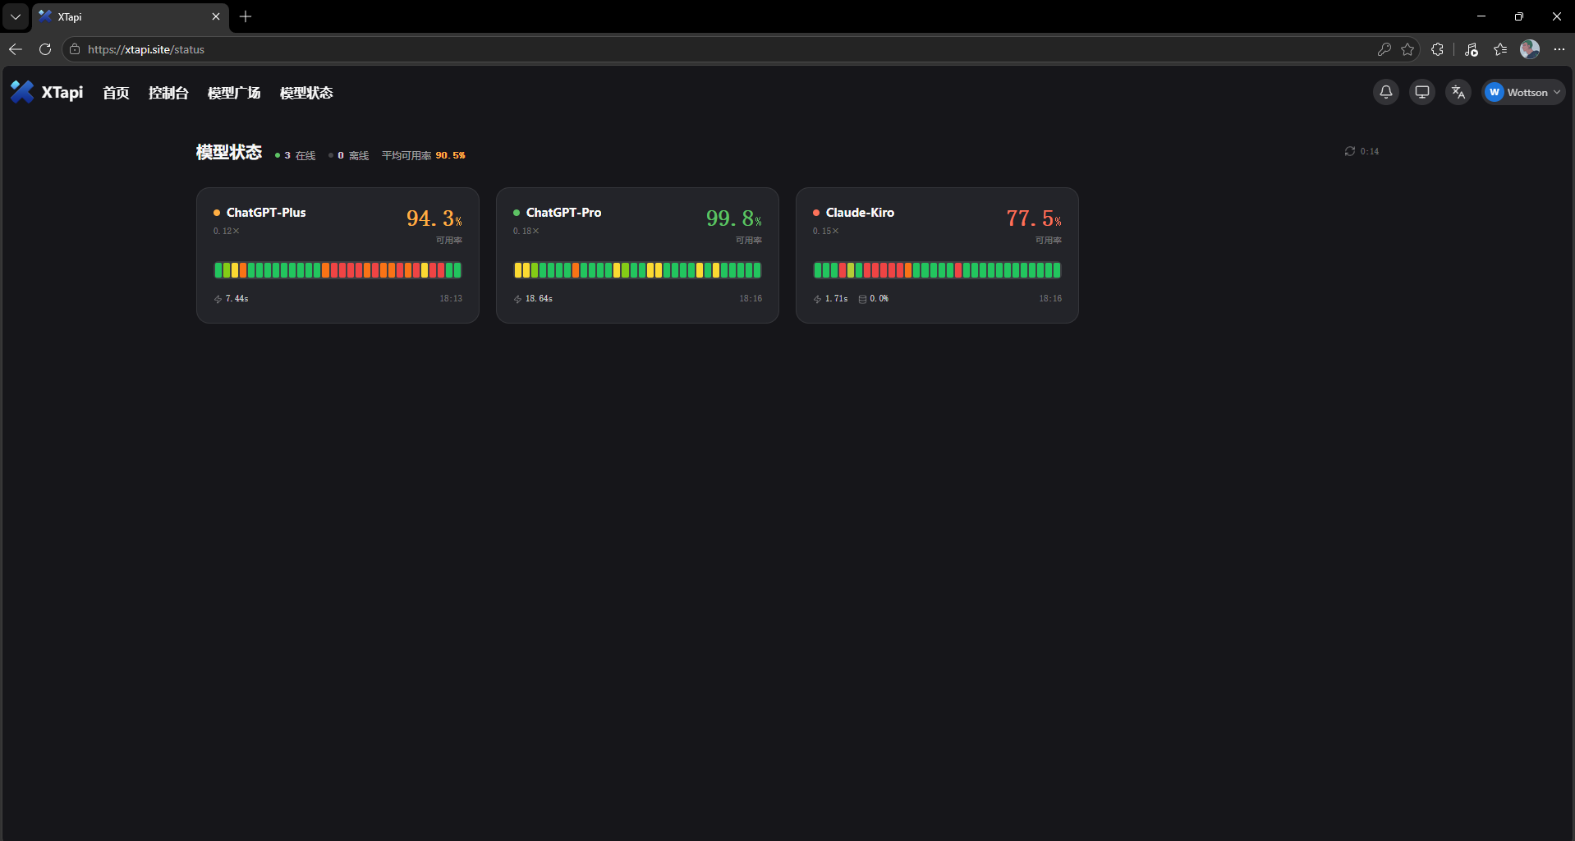Click the 0.15× multiplier text
The height and width of the screenshot is (841, 1575).
point(826,231)
